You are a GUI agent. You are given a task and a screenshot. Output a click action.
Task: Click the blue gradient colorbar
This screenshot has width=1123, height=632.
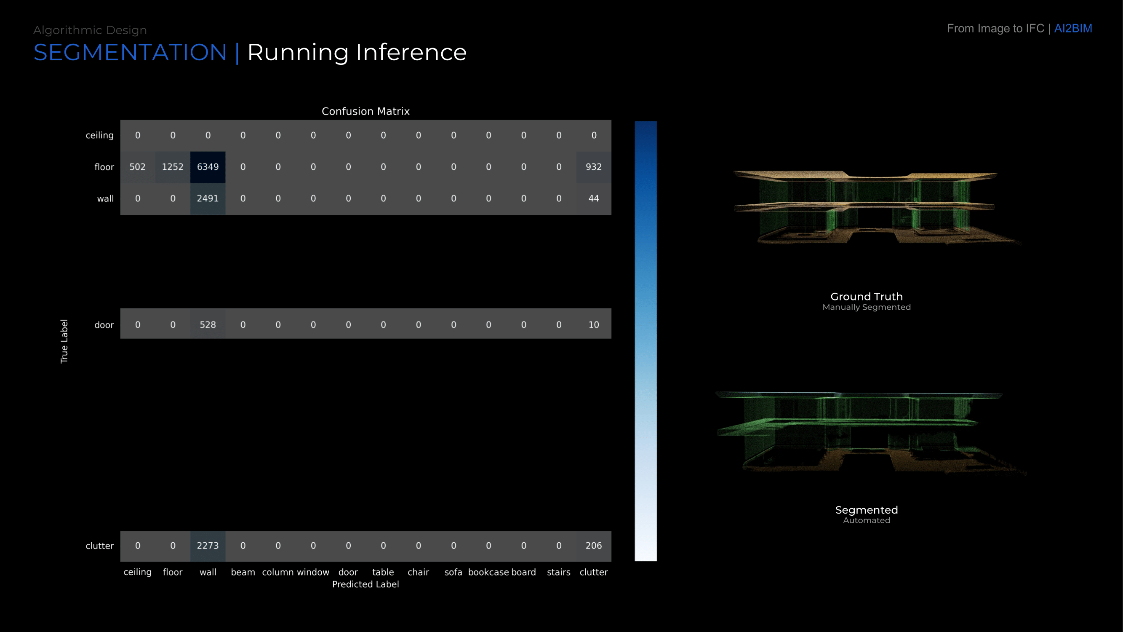pos(646,341)
